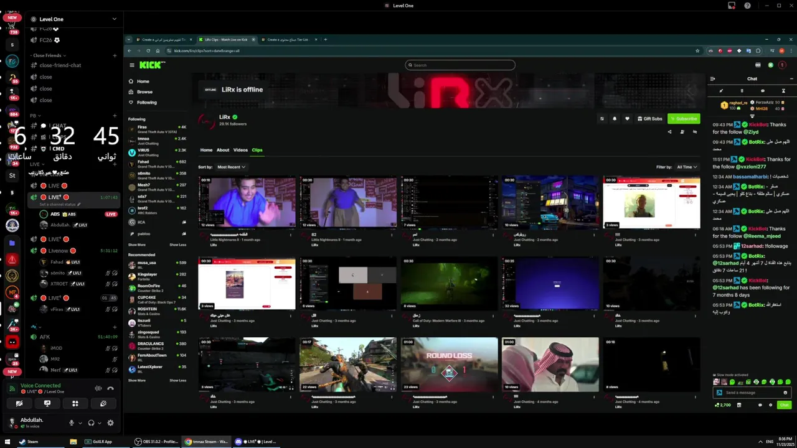This screenshot has width=797, height=448.
Task: Reload page in Chrome toolbar
Action: [x=148, y=50]
